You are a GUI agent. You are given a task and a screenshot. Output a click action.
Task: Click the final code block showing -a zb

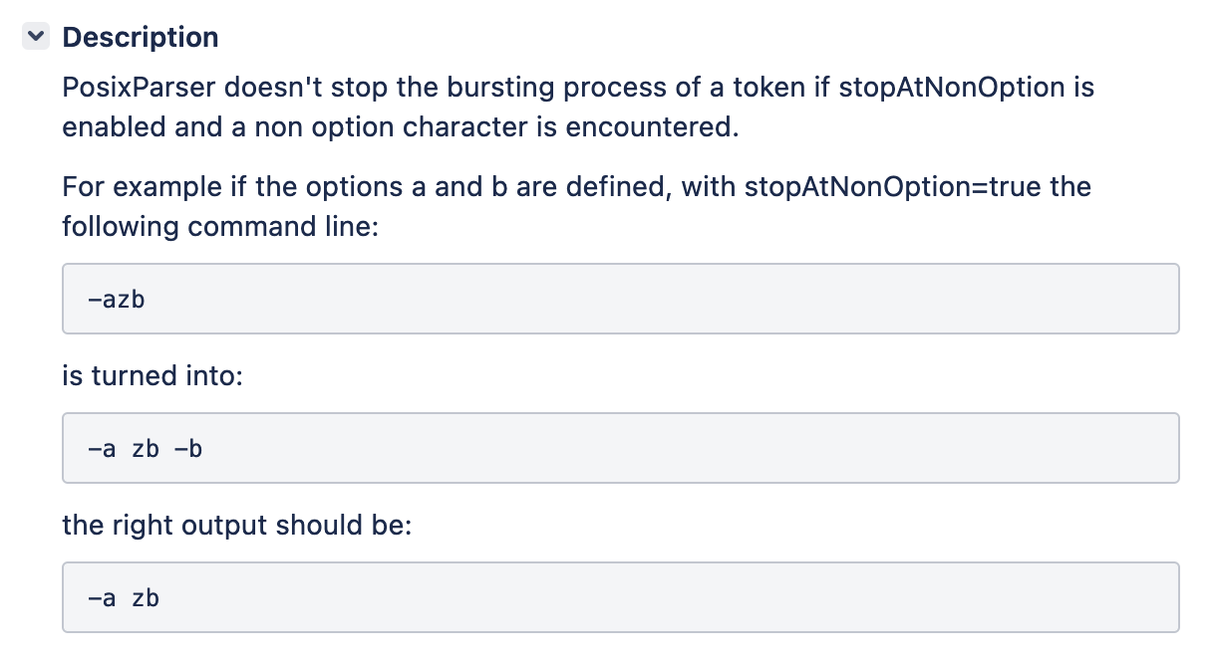click(x=620, y=597)
